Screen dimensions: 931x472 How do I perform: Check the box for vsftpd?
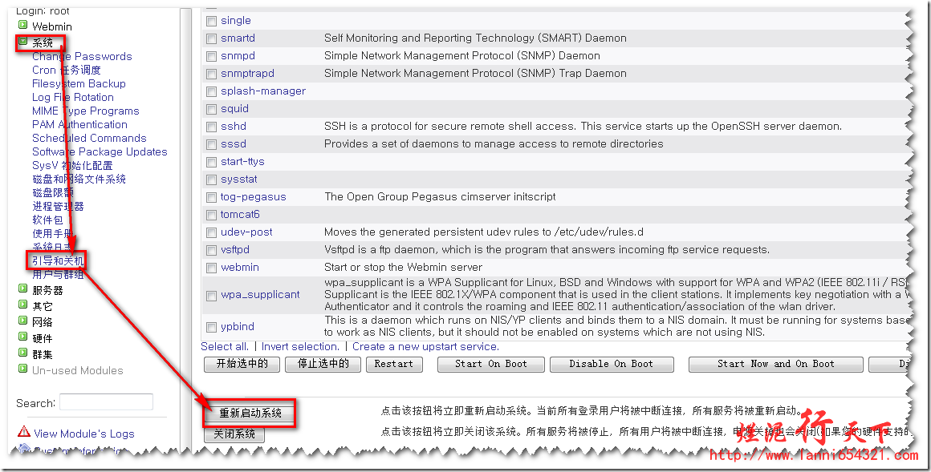211,250
